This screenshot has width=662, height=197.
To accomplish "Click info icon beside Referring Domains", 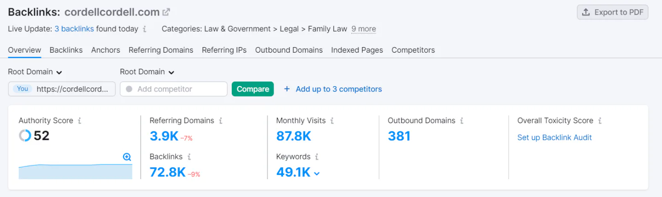I will pyautogui.click(x=221, y=121).
